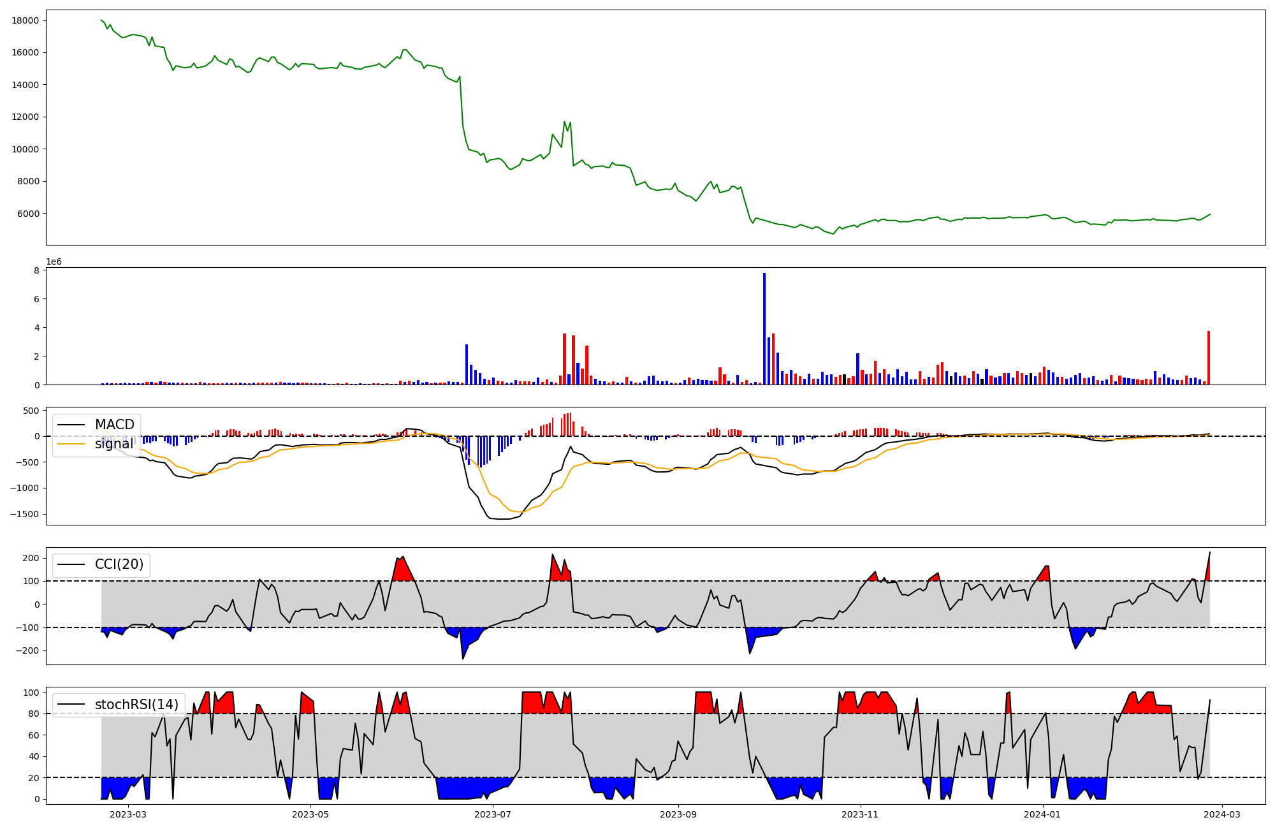Image resolution: width=1275 pixels, height=829 pixels.
Task: Click the 2024-03 date tick label
Action: [1221, 814]
